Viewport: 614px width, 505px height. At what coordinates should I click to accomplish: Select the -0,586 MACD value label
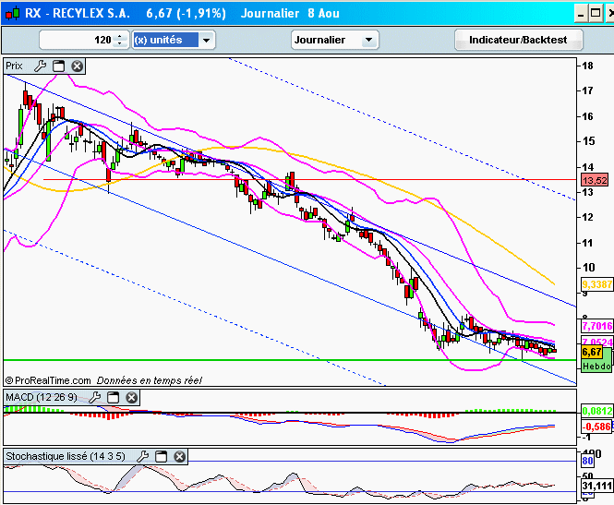[x=596, y=427]
